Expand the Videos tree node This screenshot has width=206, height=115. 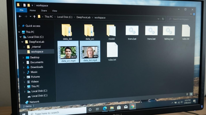pyautogui.click(x=24, y=82)
